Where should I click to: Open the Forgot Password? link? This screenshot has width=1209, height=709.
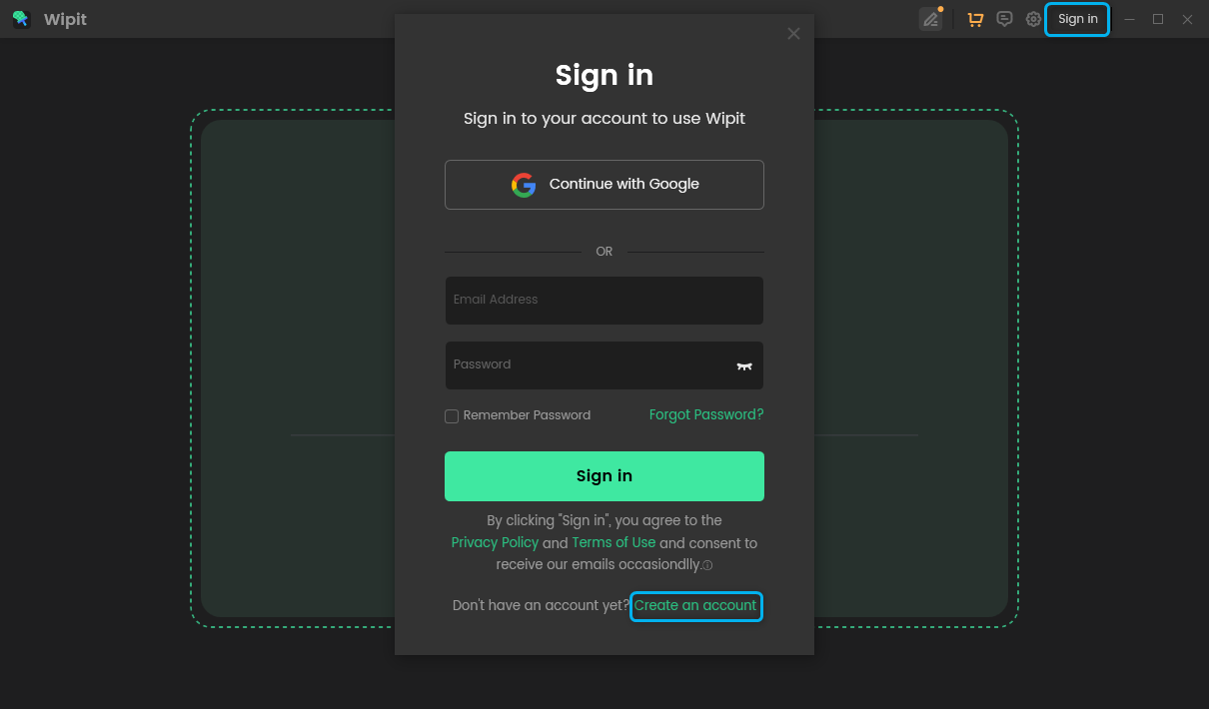coord(706,414)
